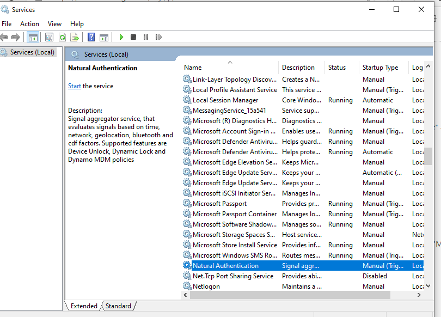Viewport: 441px width, 317px height.
Task: Select Microsoft Passport service name
Action: pyautogui.click(x=219, y=204)
